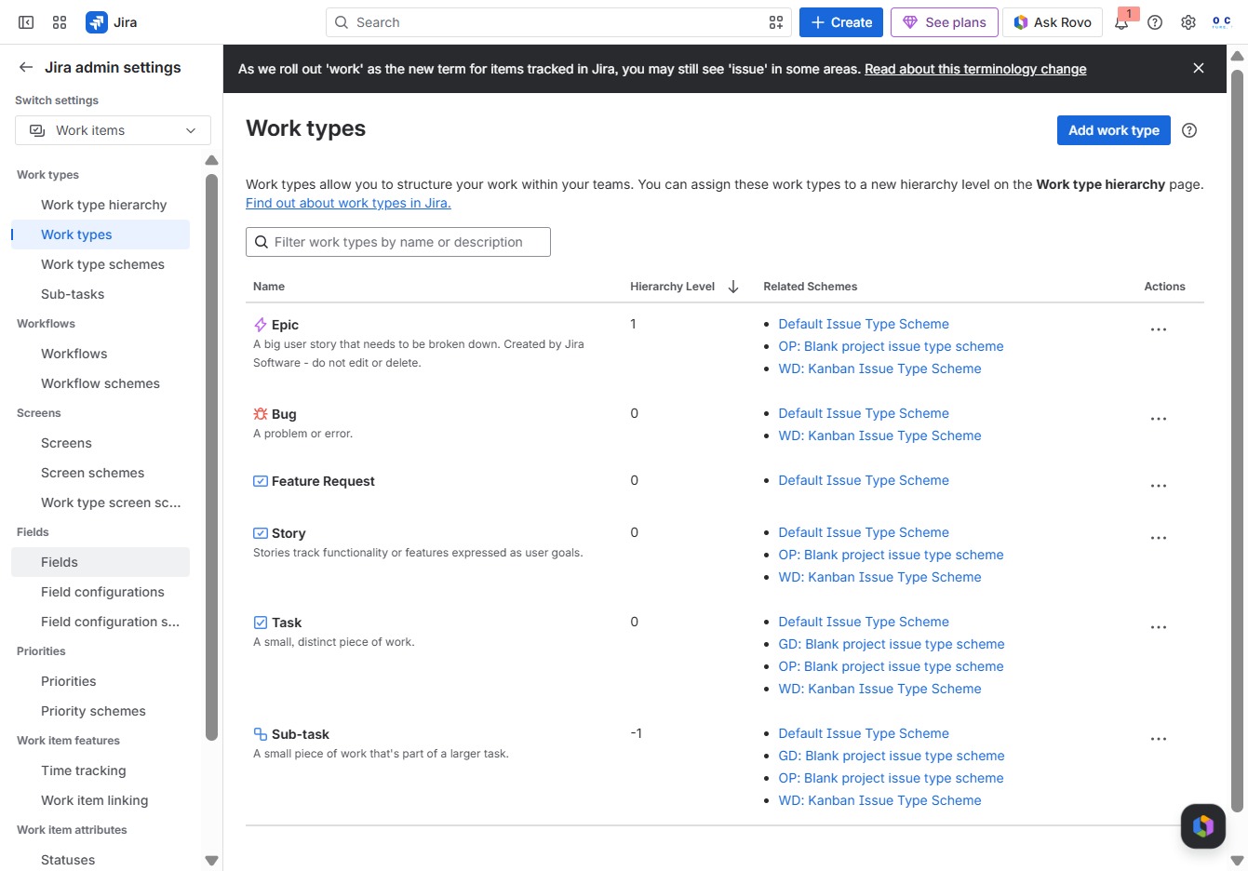This screenshot has width=1248, height=871.
Task: Open Bug's WD: Kanban Issue Type Scheme link
Action: 879,435
